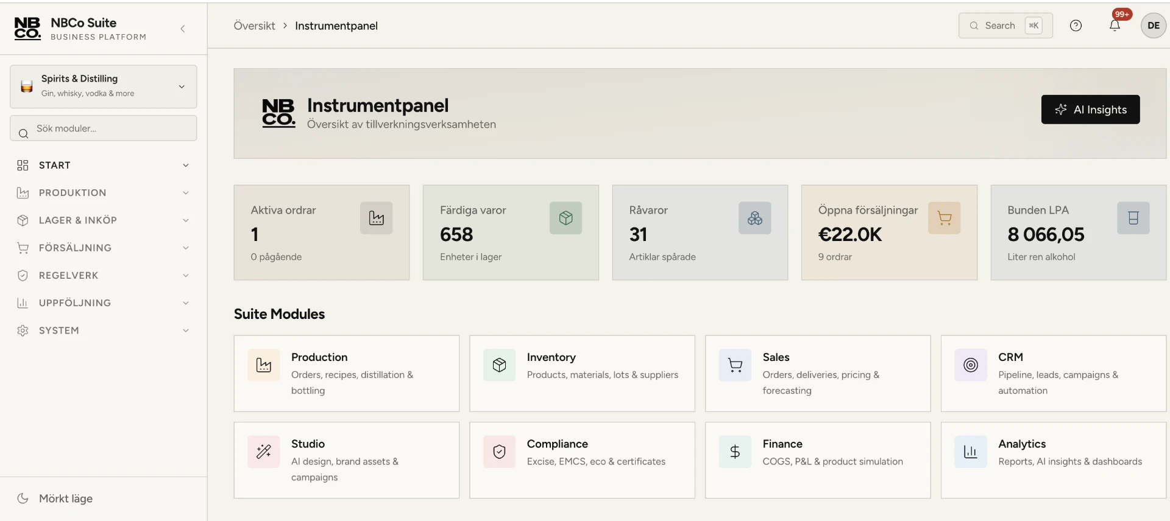Click the Studio module magic wand icon
The image size is (1170, 521).
coord(264,452)
